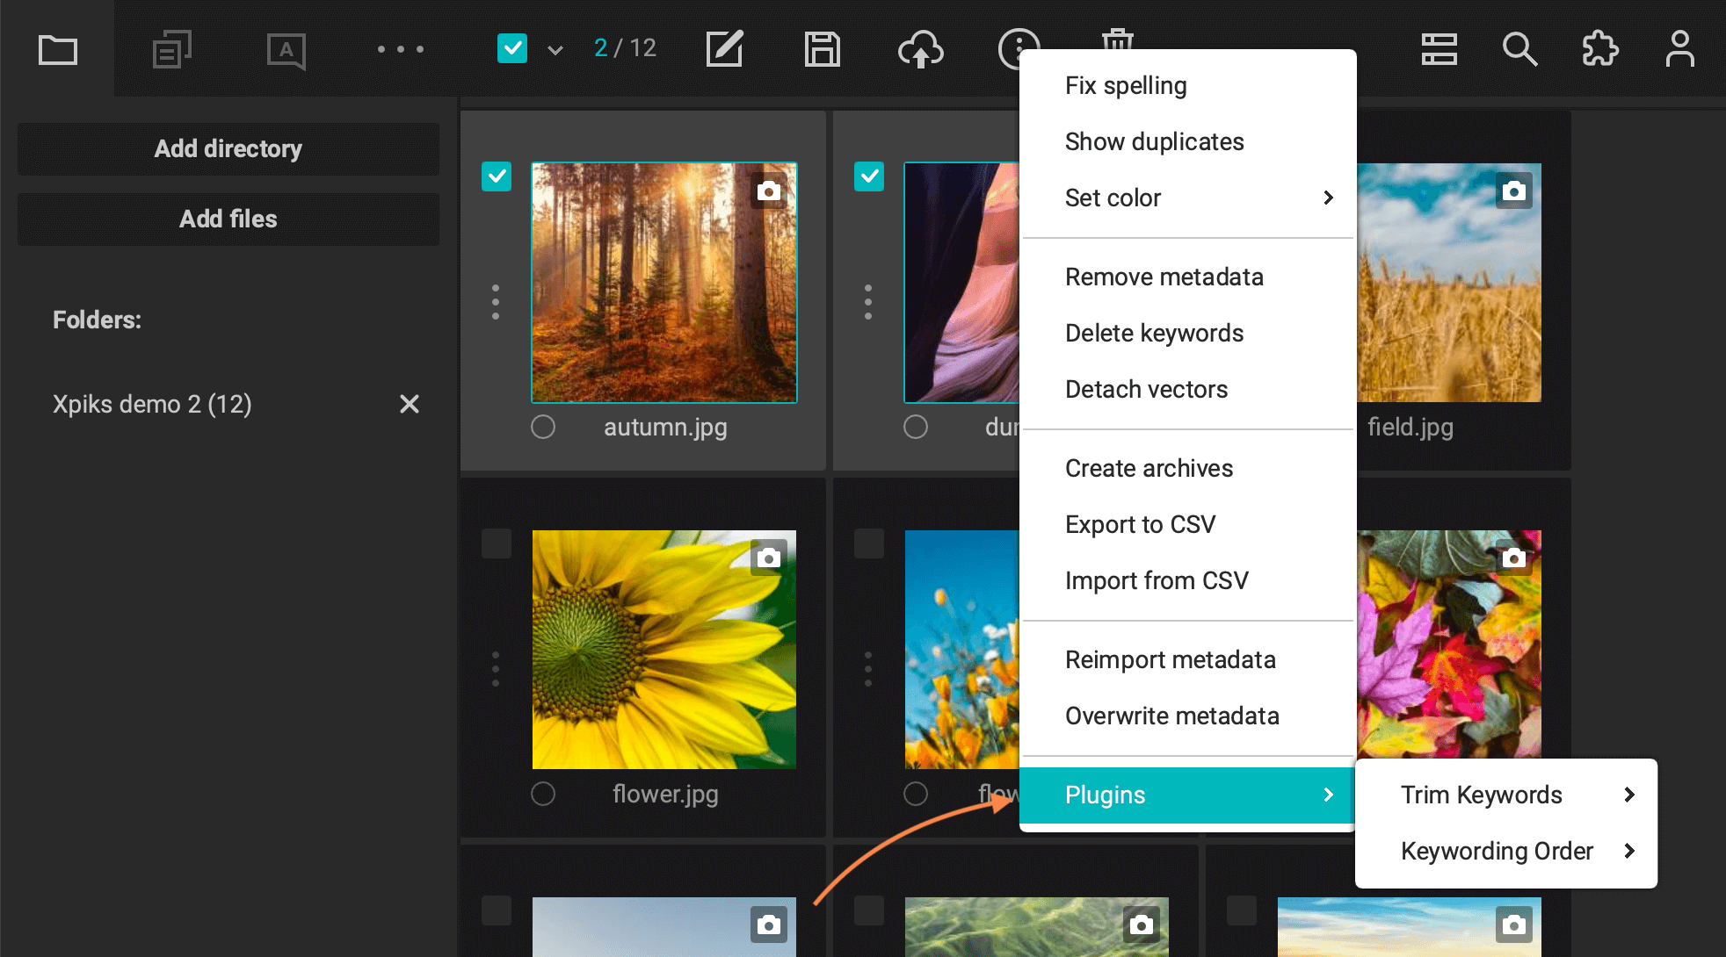
Task: Expand the Trim Keywords submenu
Action: click(1506, 795)
